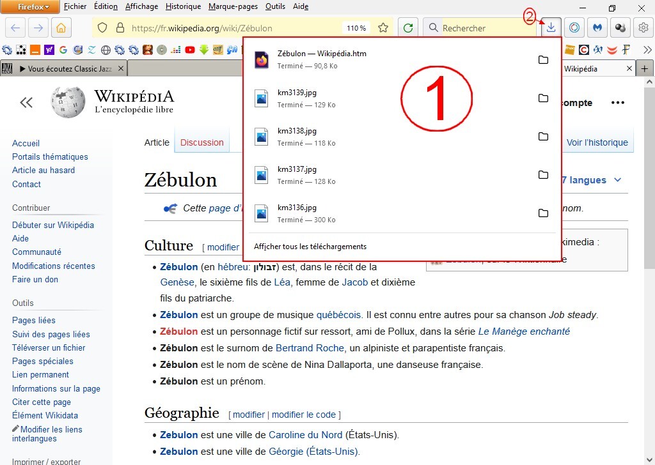Click the Malwarebytes extension icon

point(597,27)
